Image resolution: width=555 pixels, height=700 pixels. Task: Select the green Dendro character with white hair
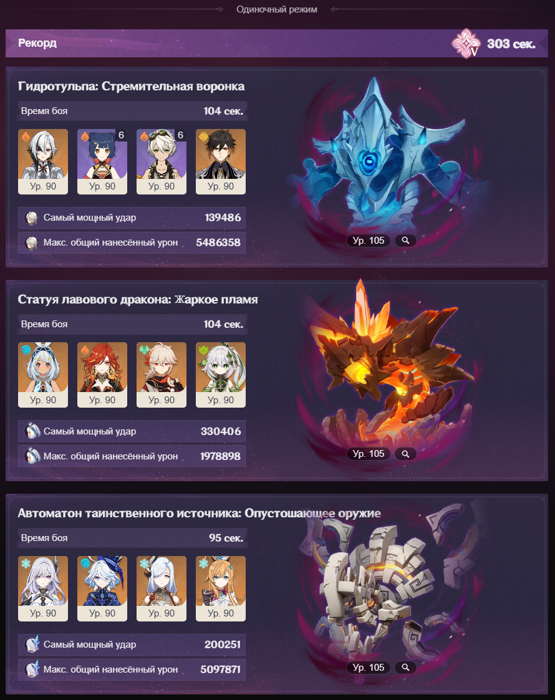pyautogui.click(x=221, y=375)
